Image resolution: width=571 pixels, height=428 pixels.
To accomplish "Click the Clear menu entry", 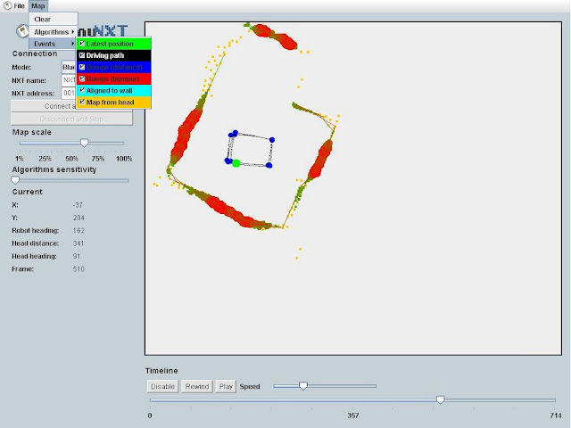I will pyautogui.click(x=54, y=20).
